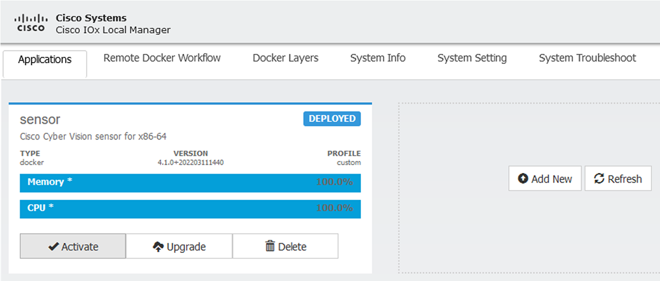This screenshot has width=660, height=281.
Task: Click the cloud upload icon on Upgrade
Action: pyautogui.click(x=158, y=247)
